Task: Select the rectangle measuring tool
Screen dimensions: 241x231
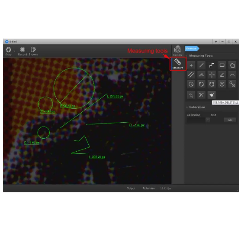Action: coord(222,65)
